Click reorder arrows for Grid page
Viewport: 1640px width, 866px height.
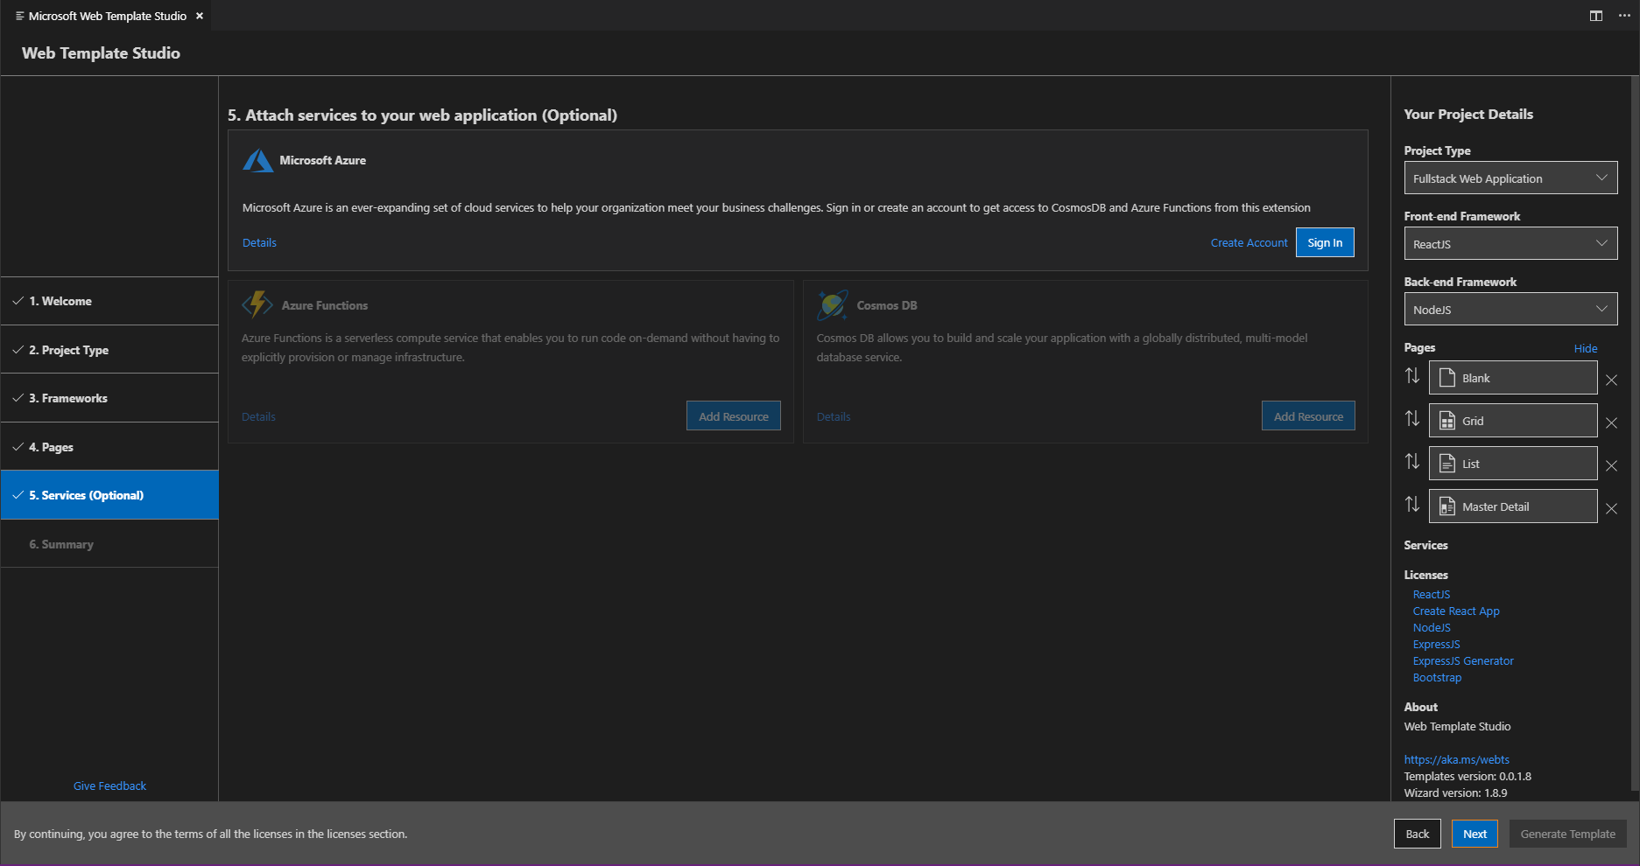coord(1412,419)
